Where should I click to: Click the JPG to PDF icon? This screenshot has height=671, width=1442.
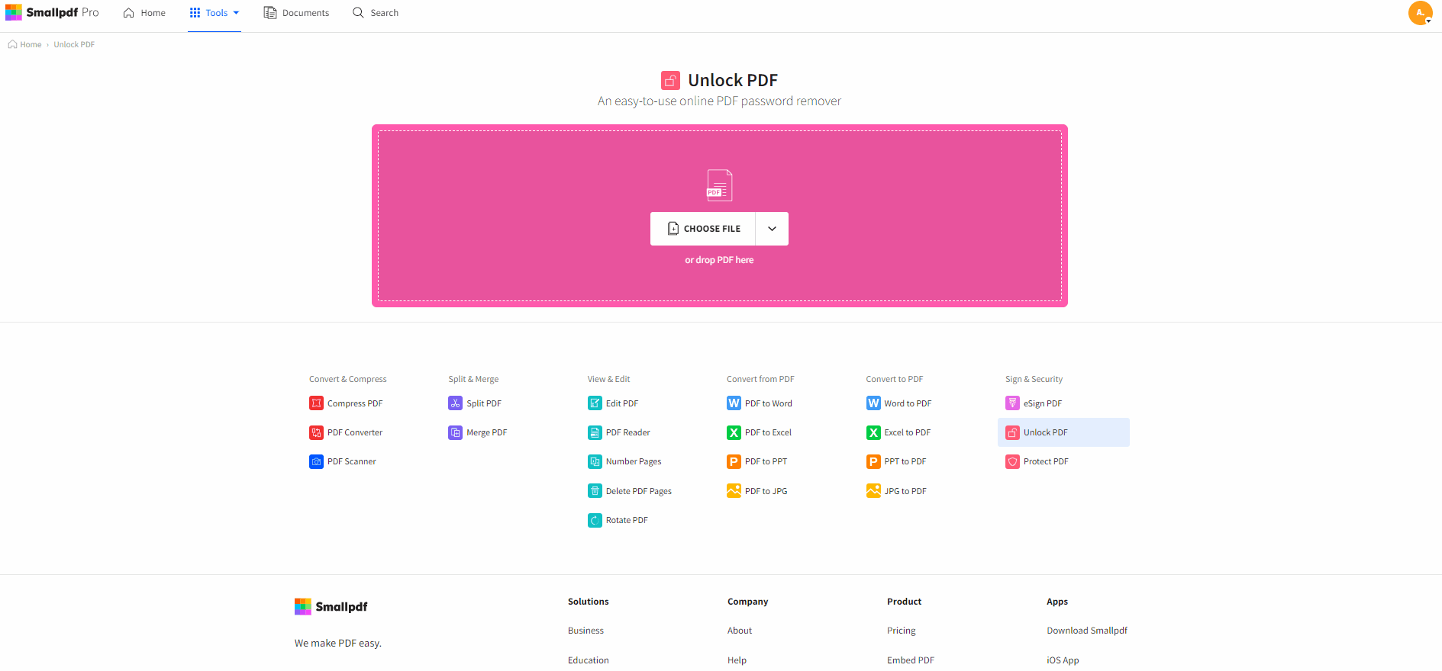click(873, 491)
